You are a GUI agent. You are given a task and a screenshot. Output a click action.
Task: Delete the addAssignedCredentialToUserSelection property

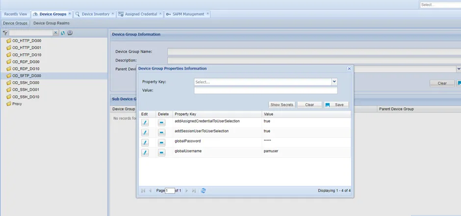click(x=161, y=123)
